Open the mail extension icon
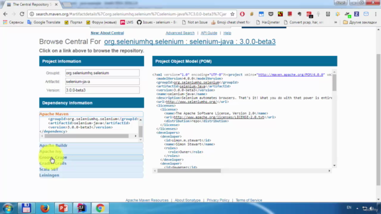The width and height of the screenshot is (381, 214). (366, 14)
